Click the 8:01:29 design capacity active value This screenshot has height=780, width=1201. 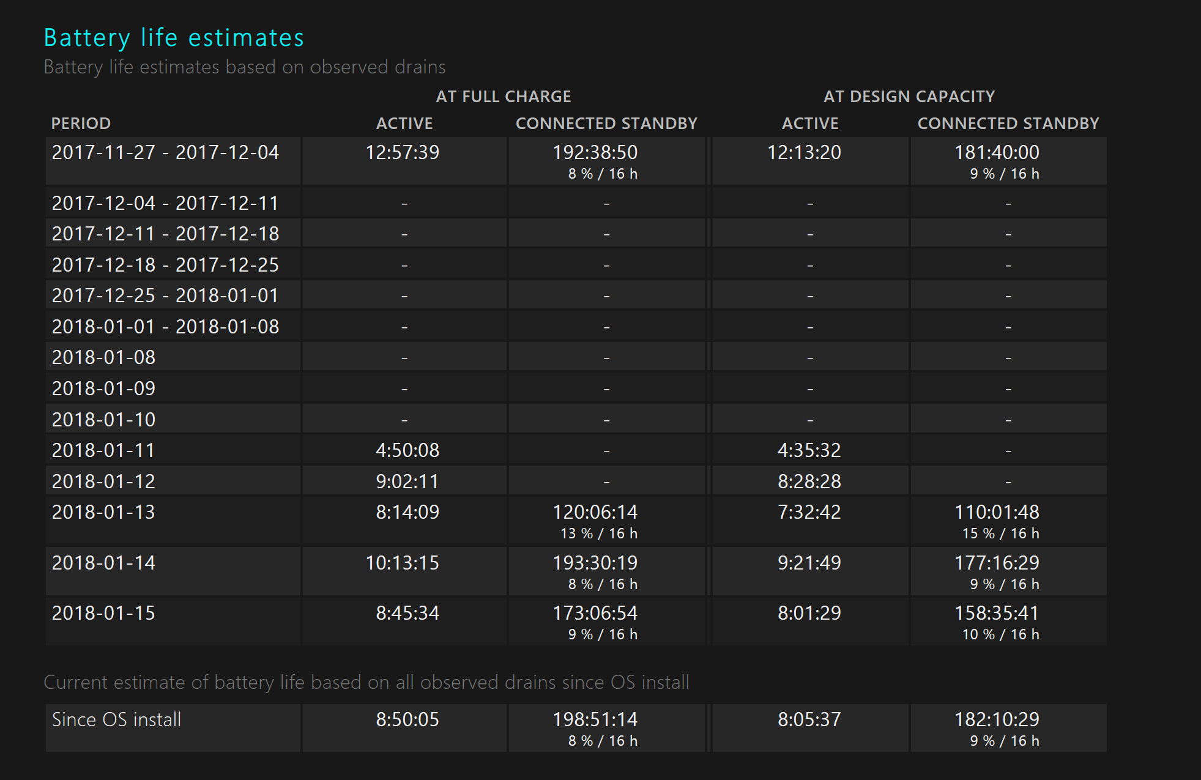click(809, 613)
